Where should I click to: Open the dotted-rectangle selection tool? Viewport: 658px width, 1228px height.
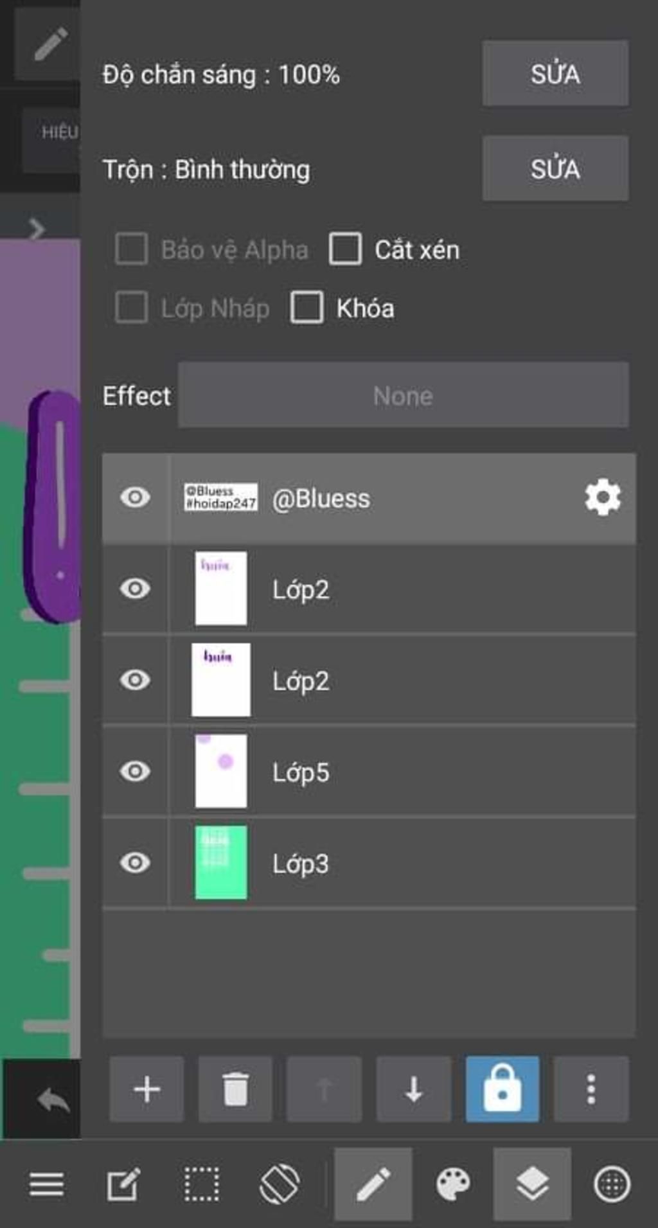201,1184
